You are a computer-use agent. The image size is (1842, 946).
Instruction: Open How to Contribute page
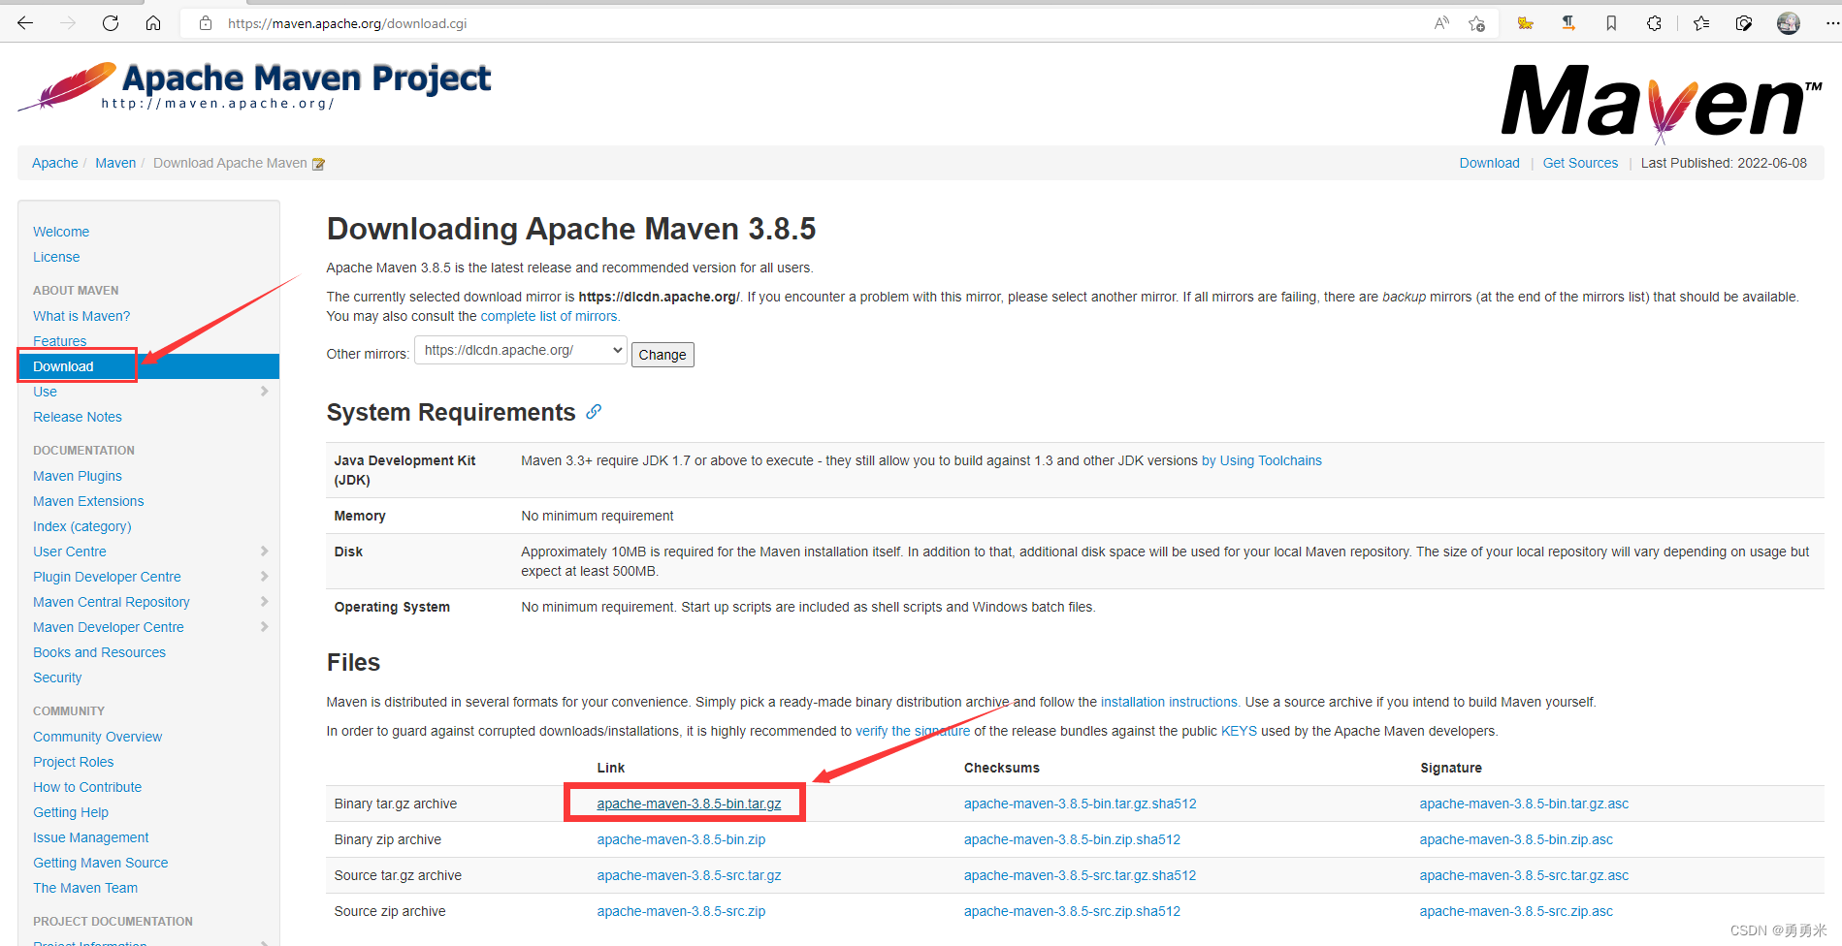pos(87,787)
